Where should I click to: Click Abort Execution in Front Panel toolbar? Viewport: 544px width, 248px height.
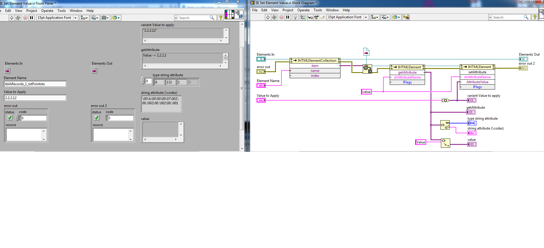25,18
